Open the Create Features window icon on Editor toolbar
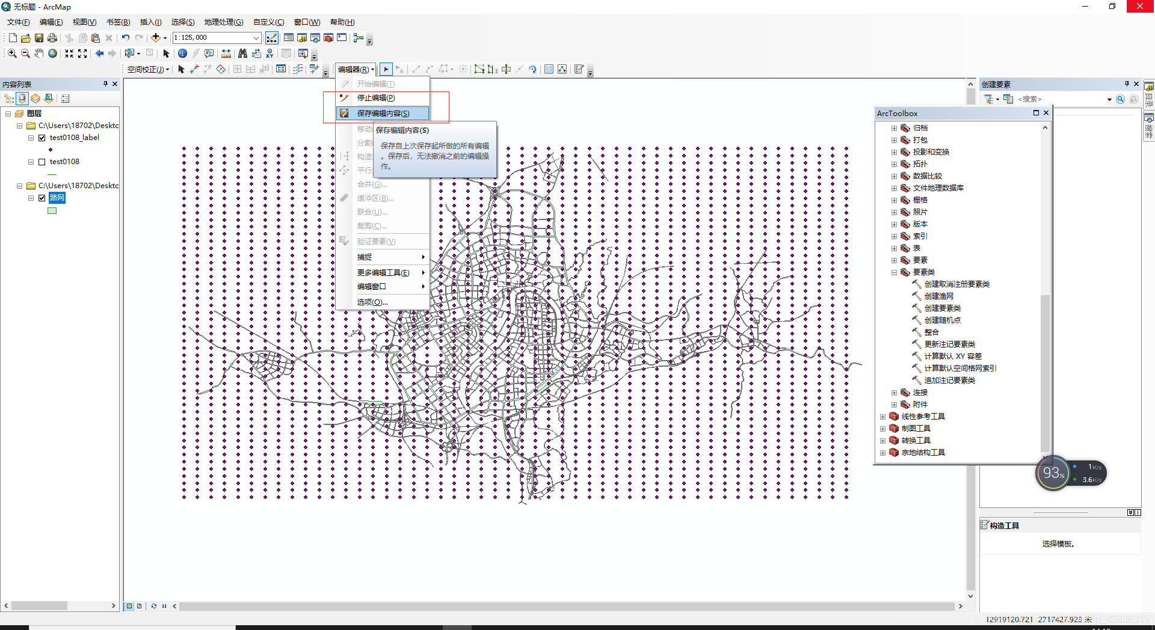Screen dimensions: 1155x630 coord(579,69)
